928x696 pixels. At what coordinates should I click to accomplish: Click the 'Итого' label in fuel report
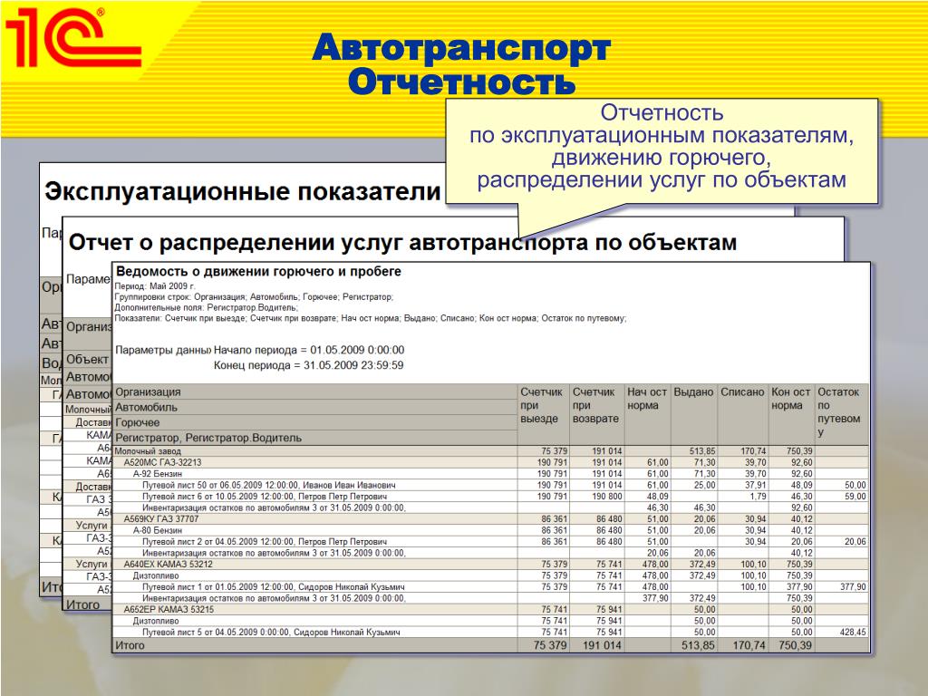coord(130,645)
